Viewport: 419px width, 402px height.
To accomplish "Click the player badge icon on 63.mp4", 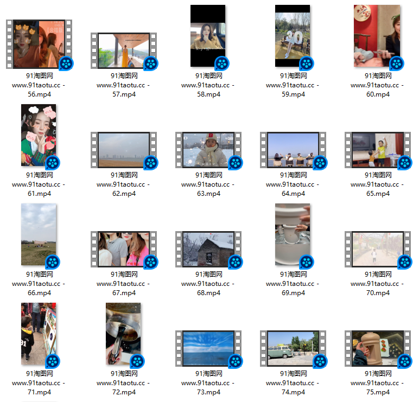I will [x=236, y=163].
